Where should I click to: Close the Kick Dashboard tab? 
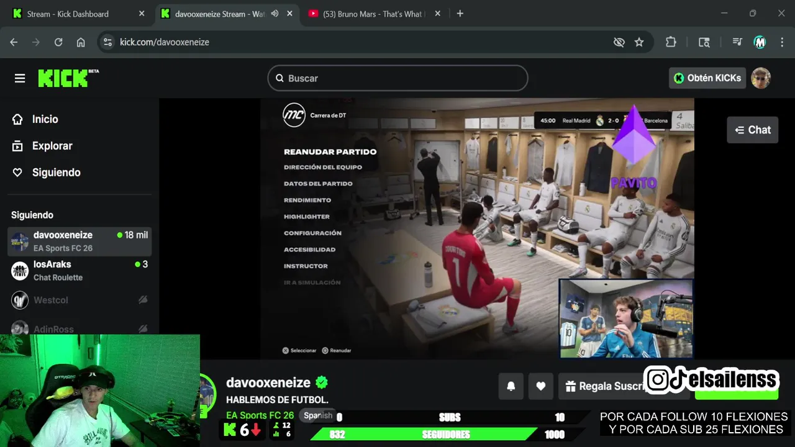[x=142, y=14]
